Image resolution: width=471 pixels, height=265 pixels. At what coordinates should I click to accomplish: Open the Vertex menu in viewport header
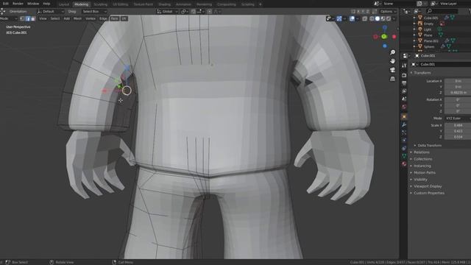tap(91, 18)
